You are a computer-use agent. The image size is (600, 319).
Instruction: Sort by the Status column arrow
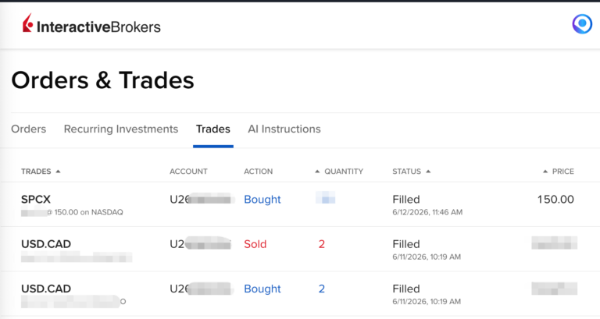[428, 172]
